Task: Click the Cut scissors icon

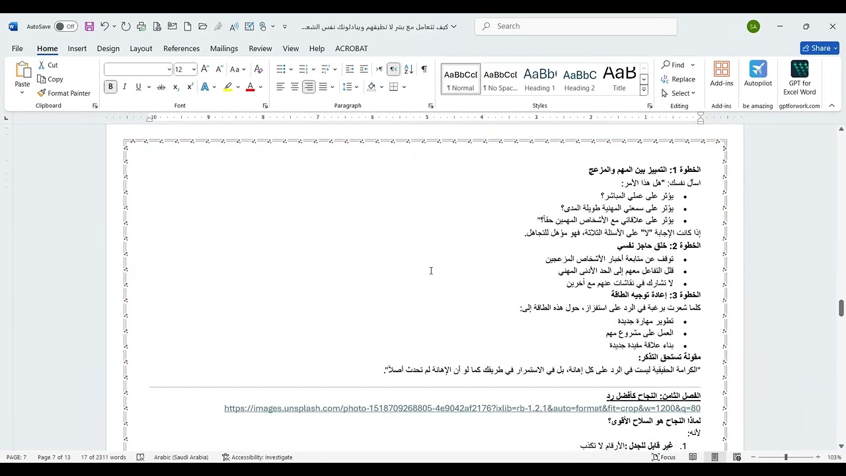Action: click(42, 65)
